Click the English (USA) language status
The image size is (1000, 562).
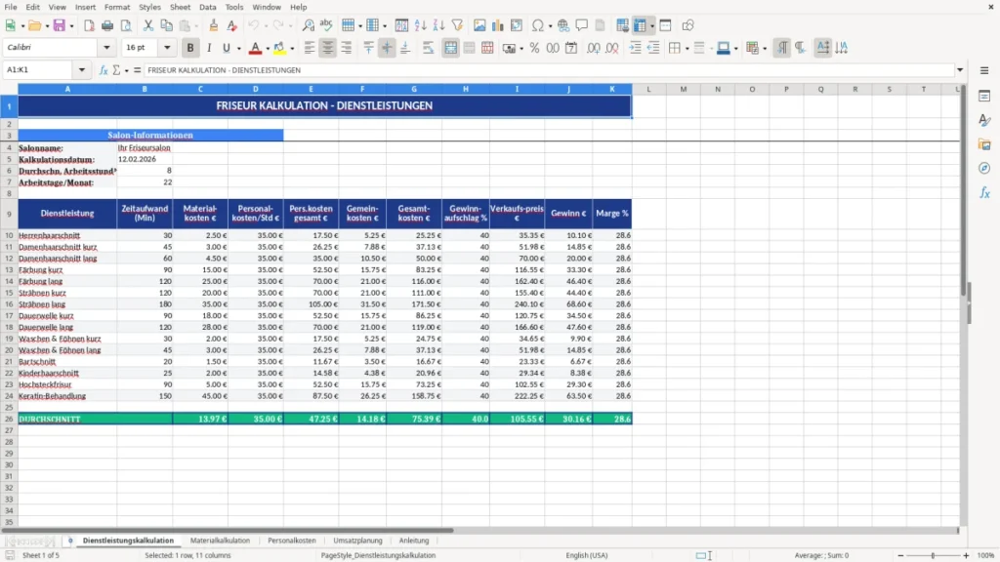tap(587, 555)
